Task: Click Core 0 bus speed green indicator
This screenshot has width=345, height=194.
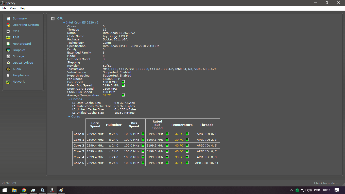Action: point(143,134)
